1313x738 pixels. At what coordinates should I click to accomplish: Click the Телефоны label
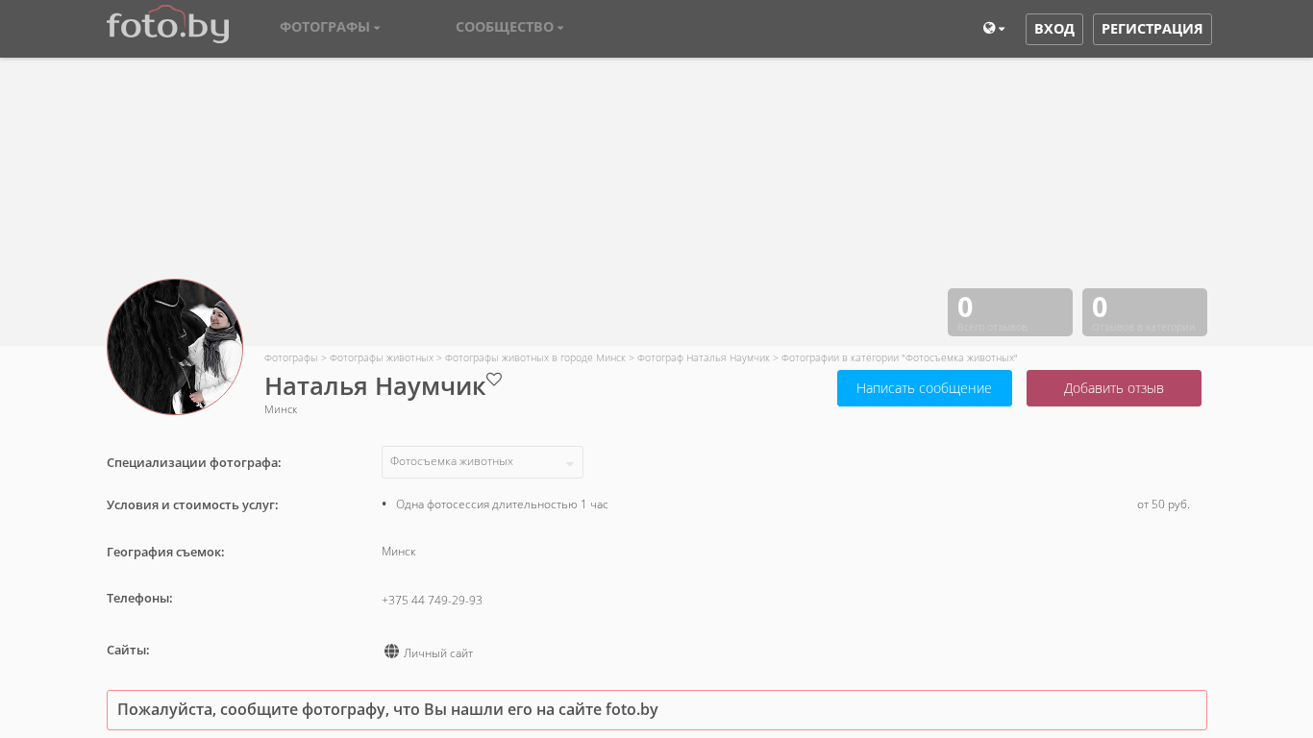pyautogui.click(x=139, y=599)
